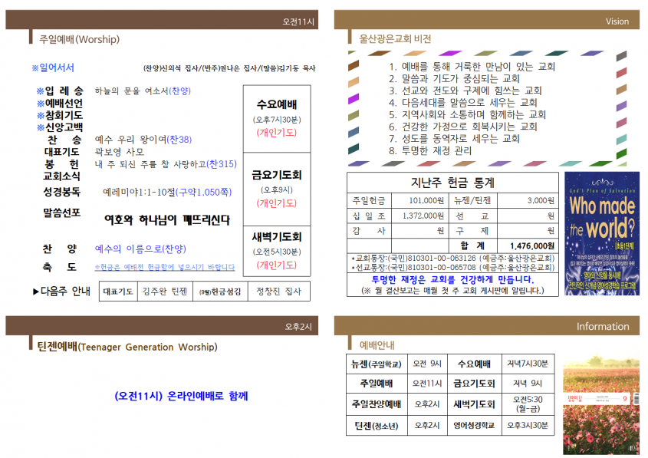
Task: Click the blue 온라인예배로 함께 text
Action: point(181,396)
